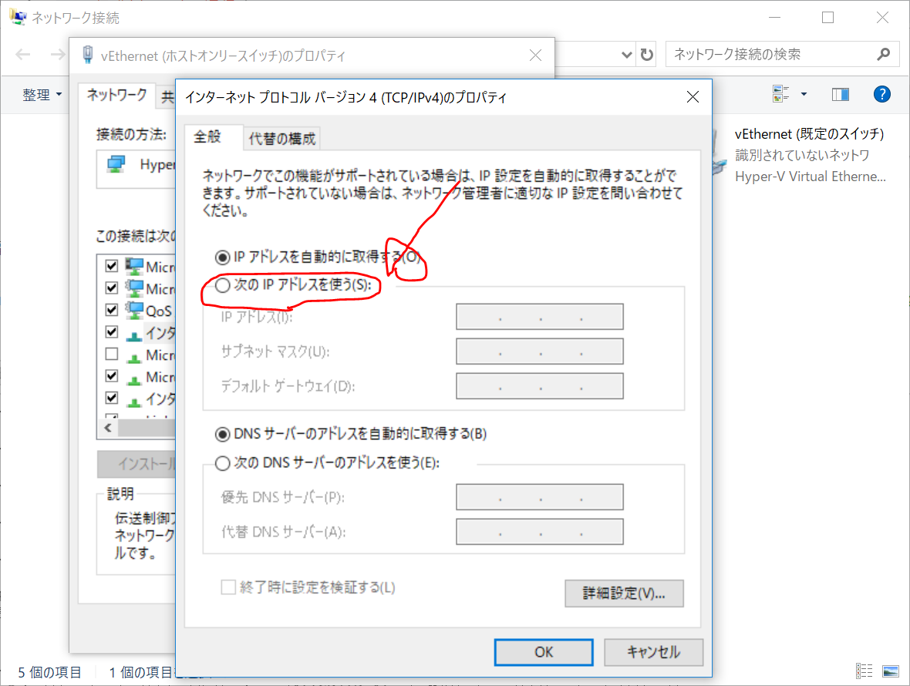
Task: Click the change view layout icon
Action: point(781,94)
